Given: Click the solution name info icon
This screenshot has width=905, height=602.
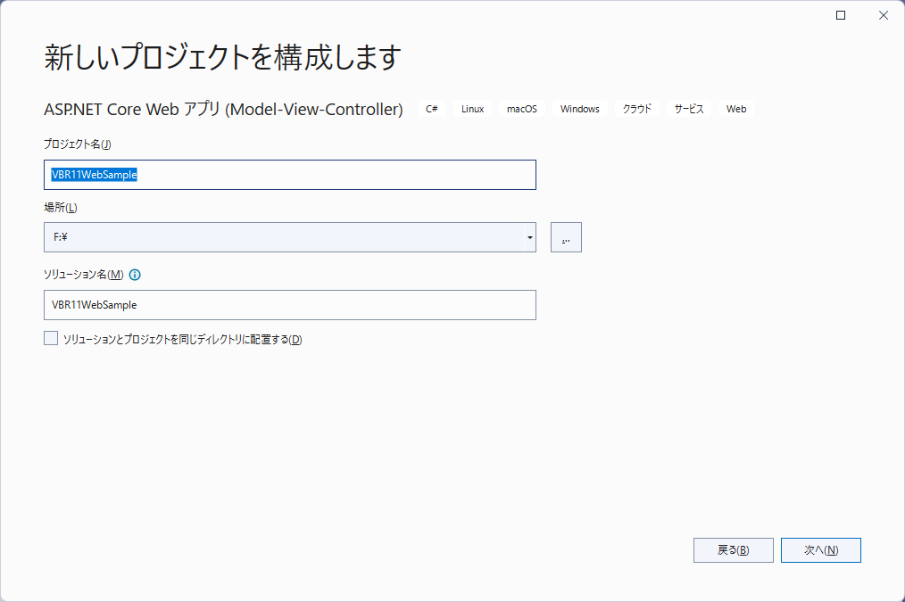Looking at the screenshot, I should click(x=135, y=275).
